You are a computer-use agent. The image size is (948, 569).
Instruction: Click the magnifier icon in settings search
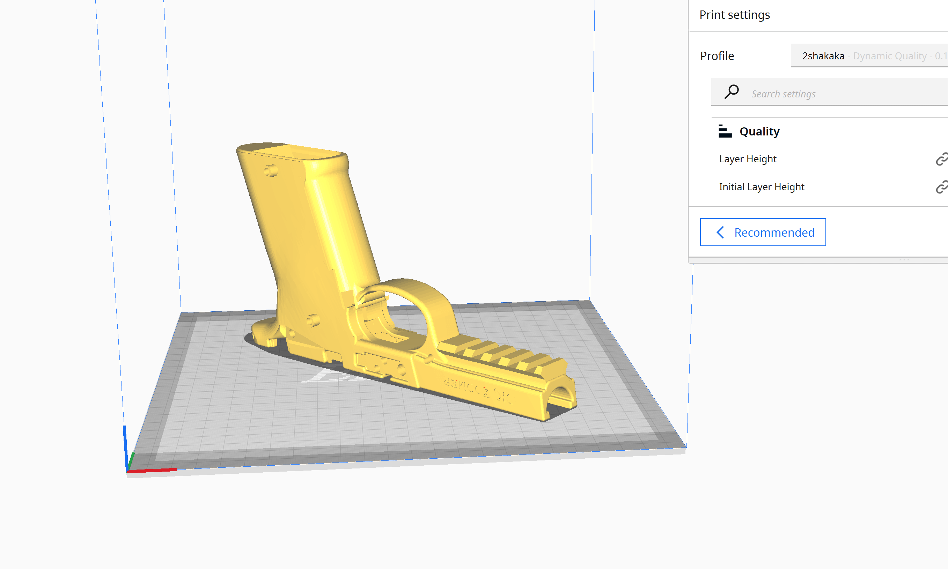[x=731, y=93]
